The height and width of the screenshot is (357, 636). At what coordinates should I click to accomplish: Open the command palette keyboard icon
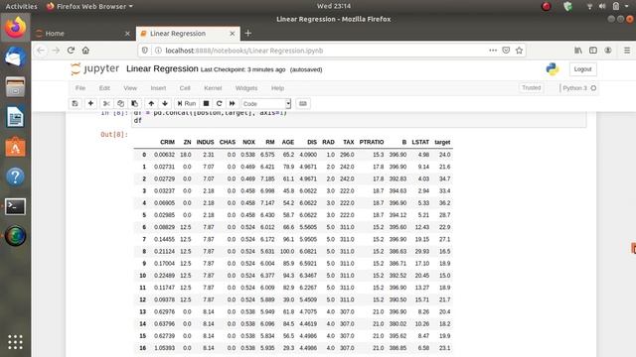pyautogui.click(x=302, y=103)
